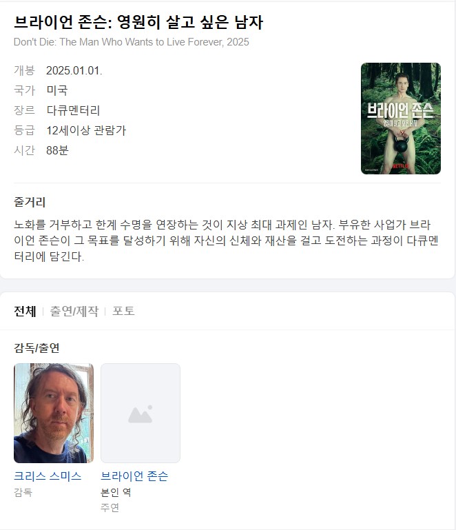Follow the 브라이언 존슨 name link
The width and height of the screenshot is (456, 530).
[x=134, y=476]
